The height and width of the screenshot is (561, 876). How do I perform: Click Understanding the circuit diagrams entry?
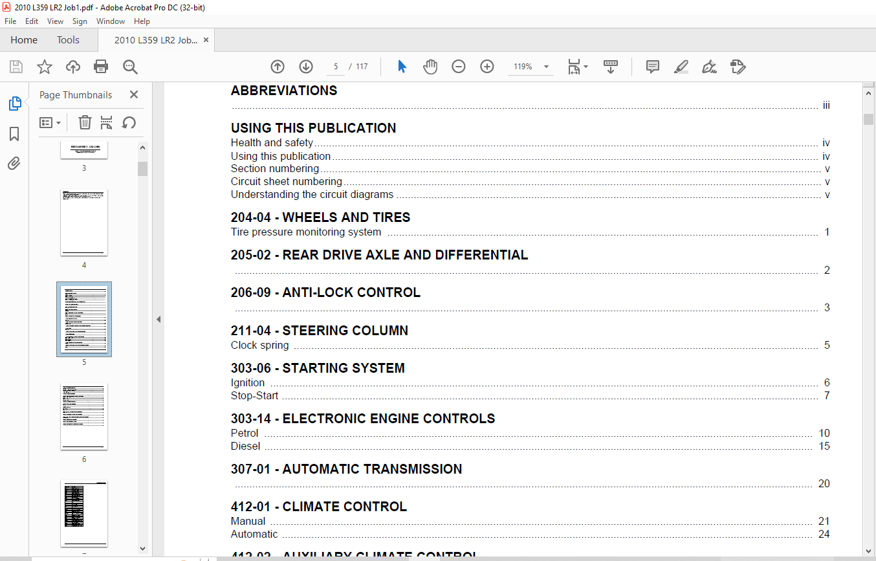(312, 194)
